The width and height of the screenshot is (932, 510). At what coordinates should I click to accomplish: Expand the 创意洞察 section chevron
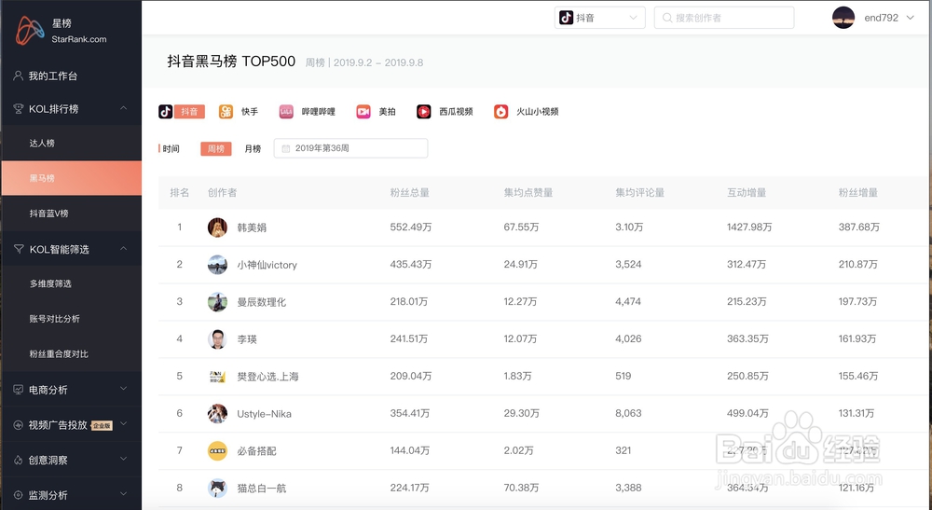pyautogui.click(x=124, y=459)
